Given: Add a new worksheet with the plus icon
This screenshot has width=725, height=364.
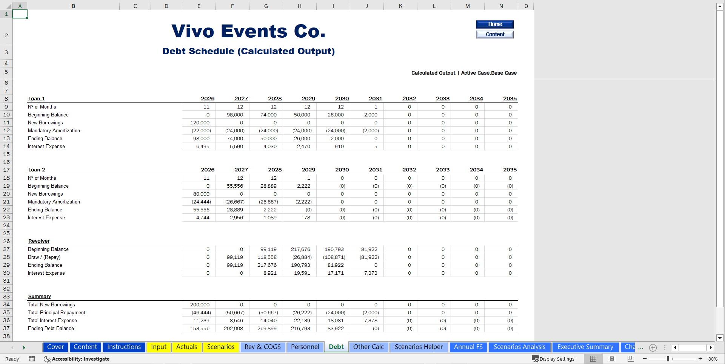Looking at the screenshot, I should 653,348.
